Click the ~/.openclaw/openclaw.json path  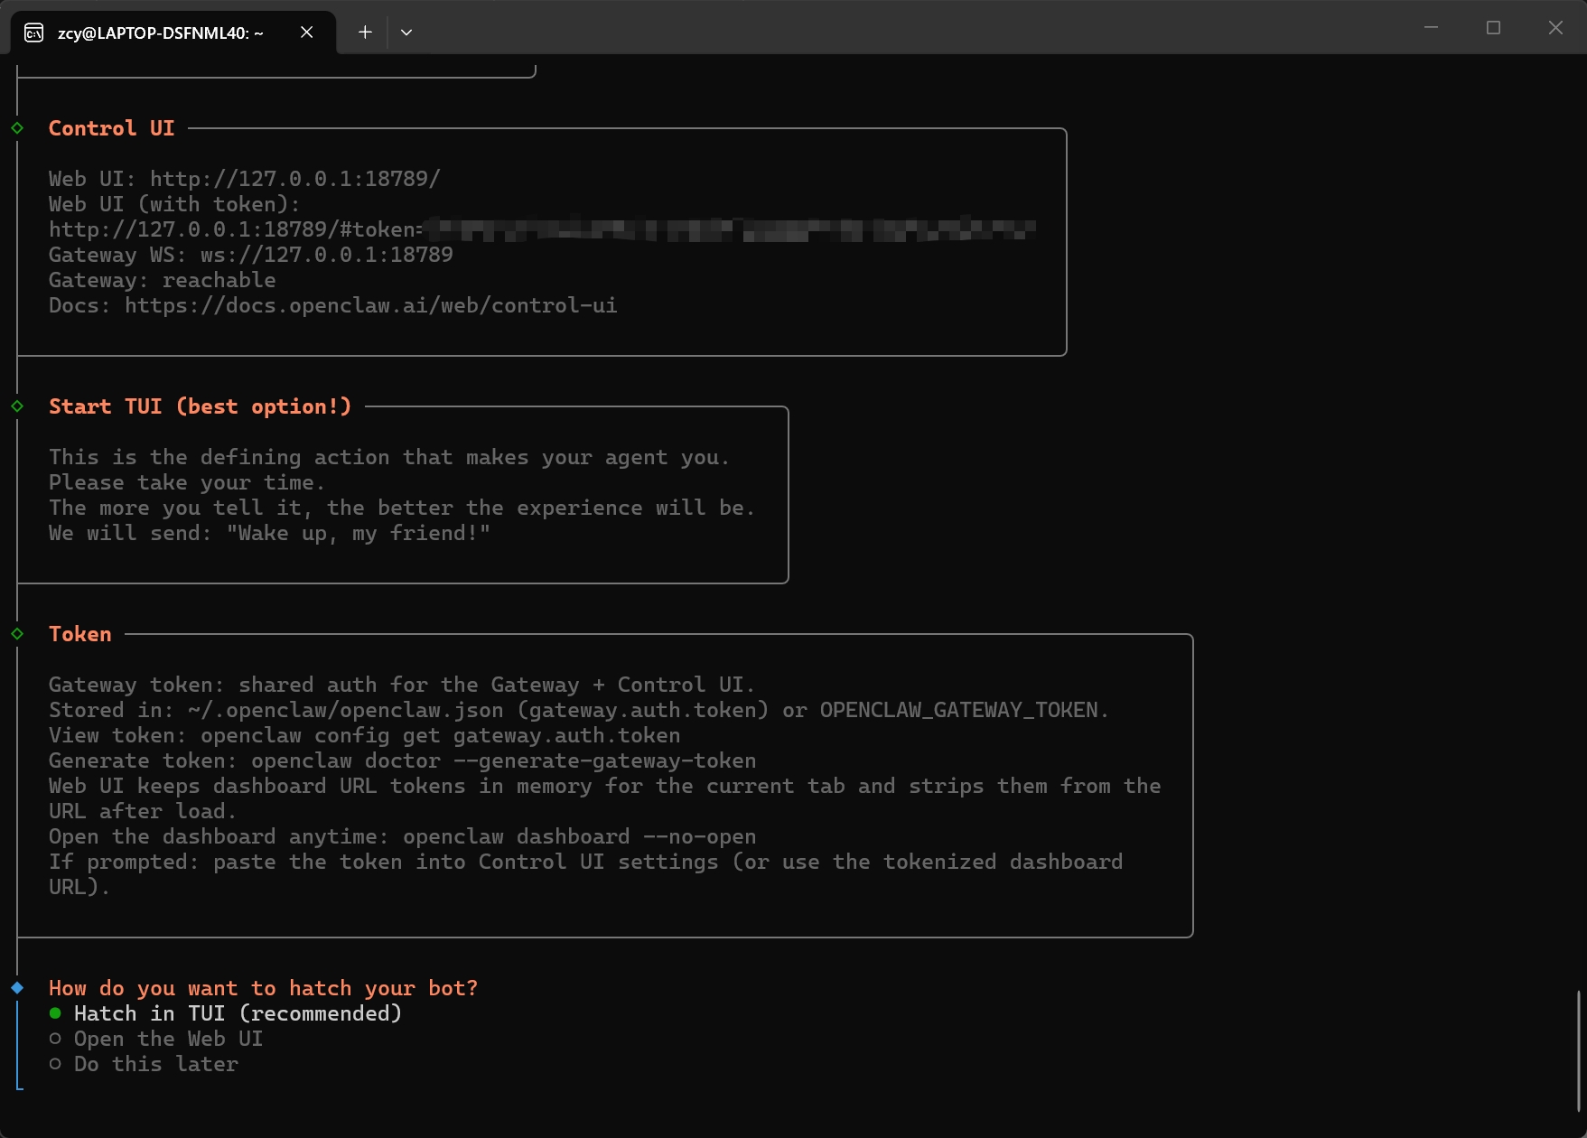coord(346,710)
